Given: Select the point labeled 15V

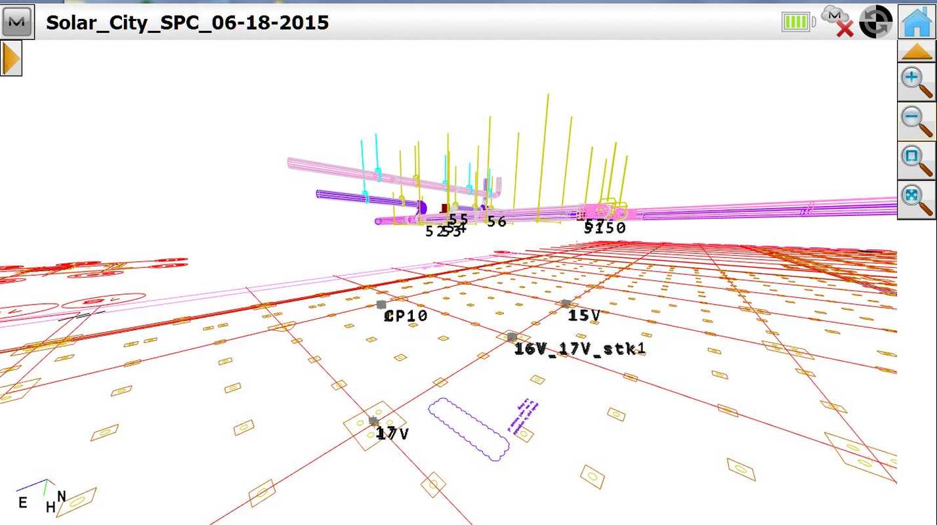Looking at the screenshot, I should coord(566,304).
